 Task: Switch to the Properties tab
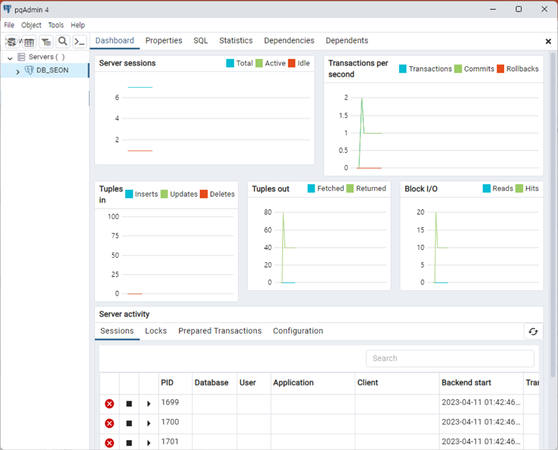click(164, 41)
